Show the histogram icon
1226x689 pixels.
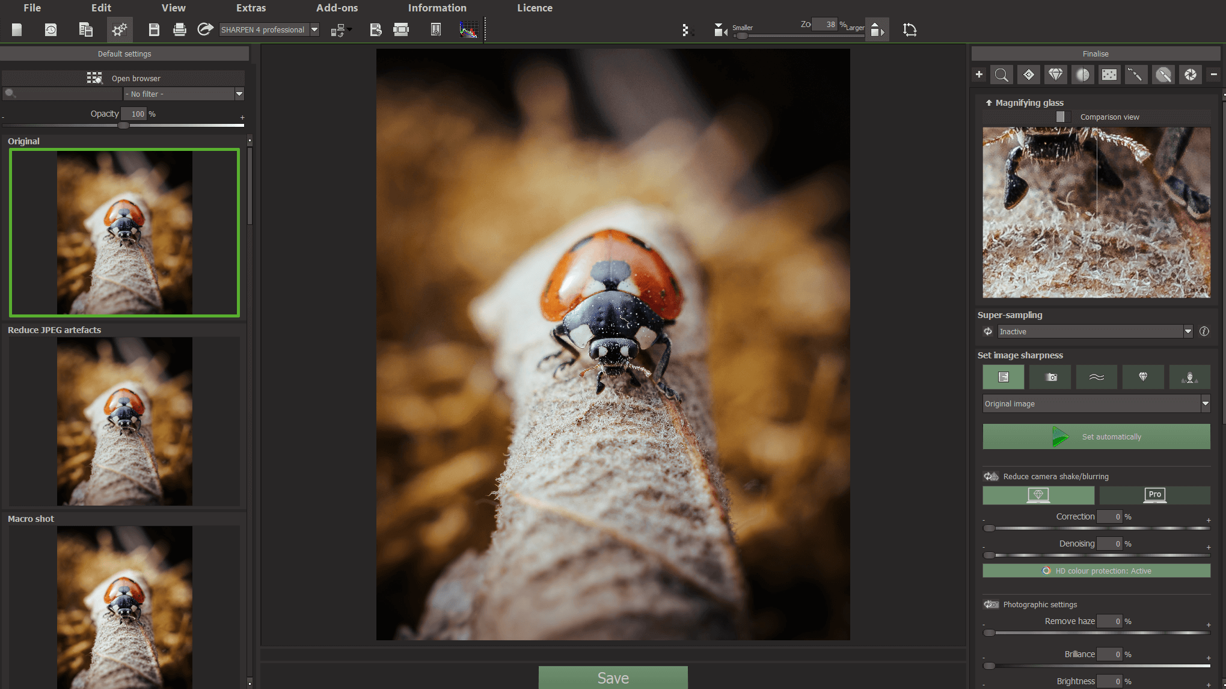coord(469,29)
